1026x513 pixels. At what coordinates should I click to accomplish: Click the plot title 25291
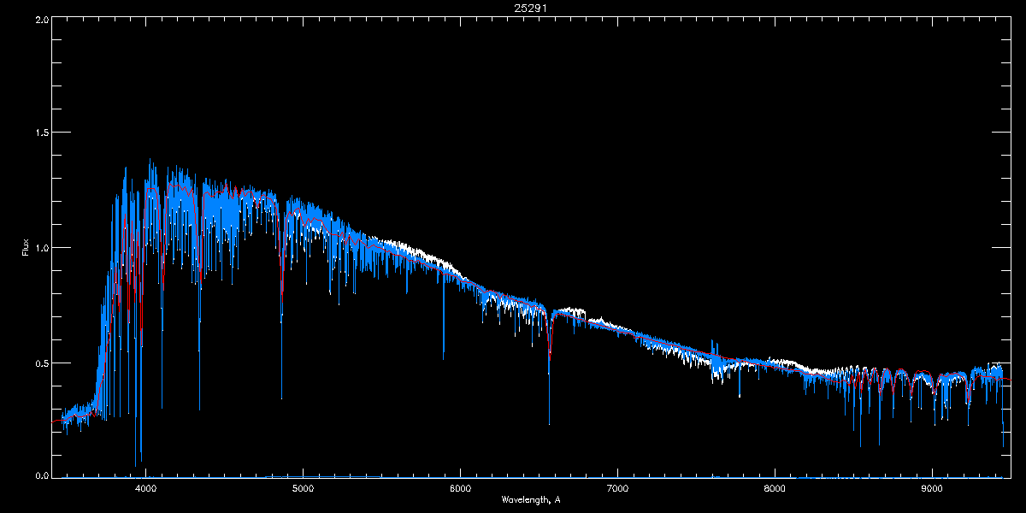pos(530,8)
